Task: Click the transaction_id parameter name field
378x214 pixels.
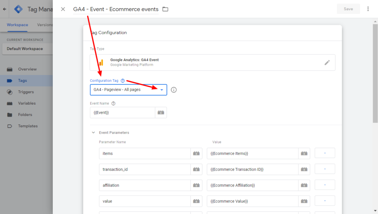Action: pyautogui.click(x=145, y=170)
